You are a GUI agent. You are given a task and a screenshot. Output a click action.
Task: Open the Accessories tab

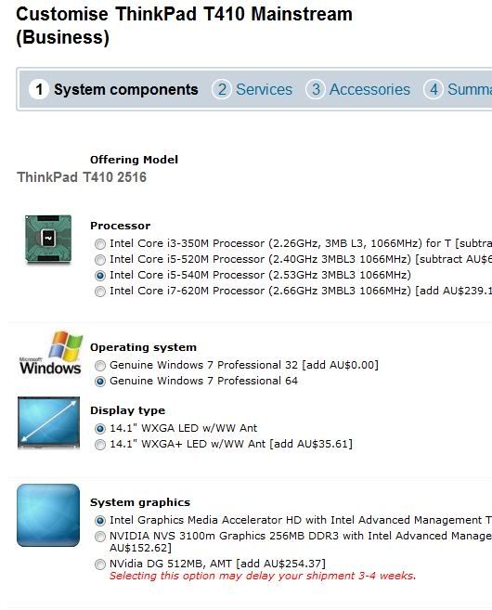pos(369,89)
